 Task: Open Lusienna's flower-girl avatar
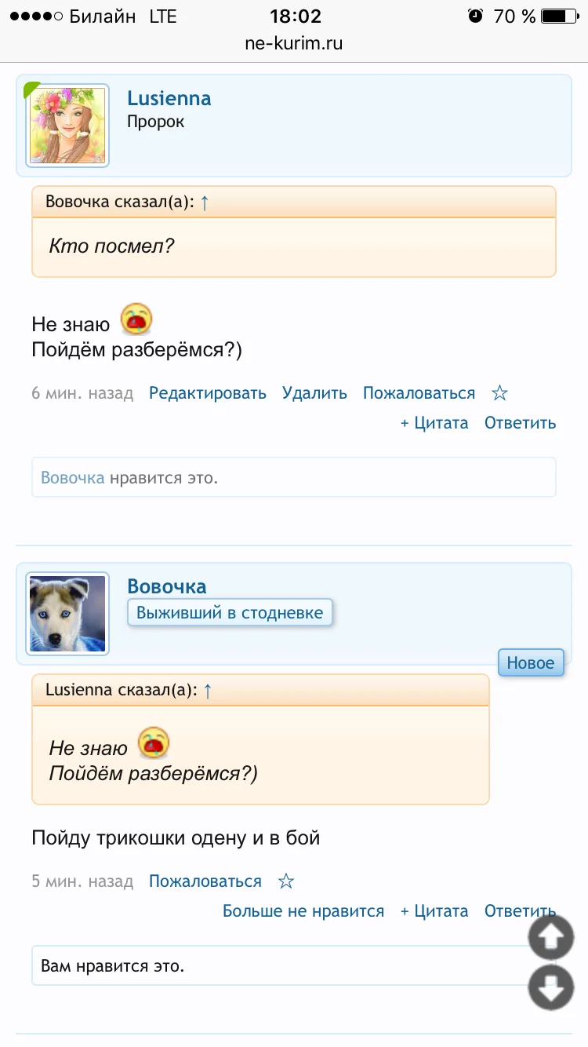point(67,126)
